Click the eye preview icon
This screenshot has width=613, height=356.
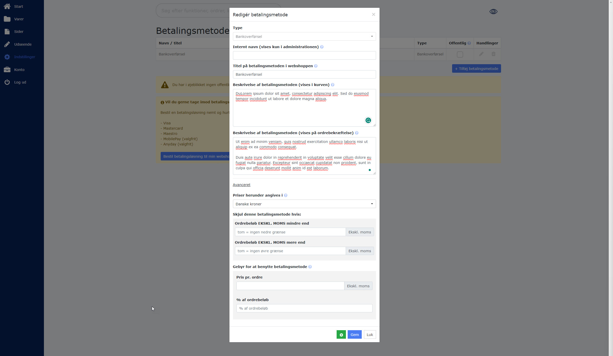point(493,12)
